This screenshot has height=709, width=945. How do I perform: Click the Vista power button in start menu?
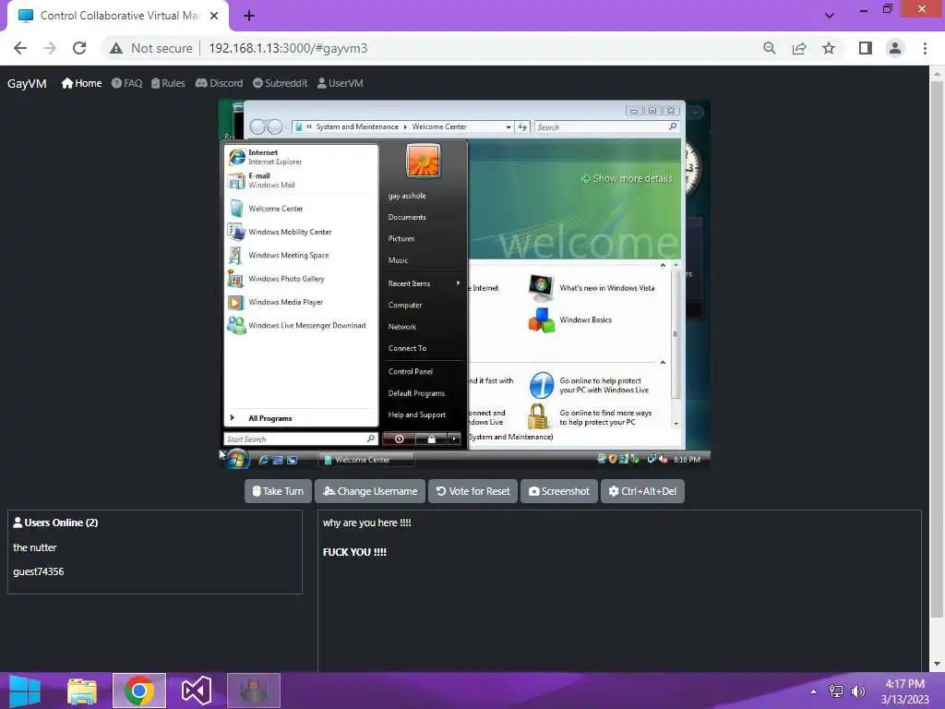point(399,439)
